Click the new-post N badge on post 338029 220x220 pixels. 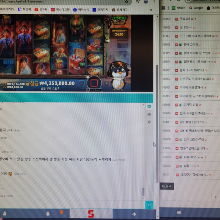(x=177, y=19)
